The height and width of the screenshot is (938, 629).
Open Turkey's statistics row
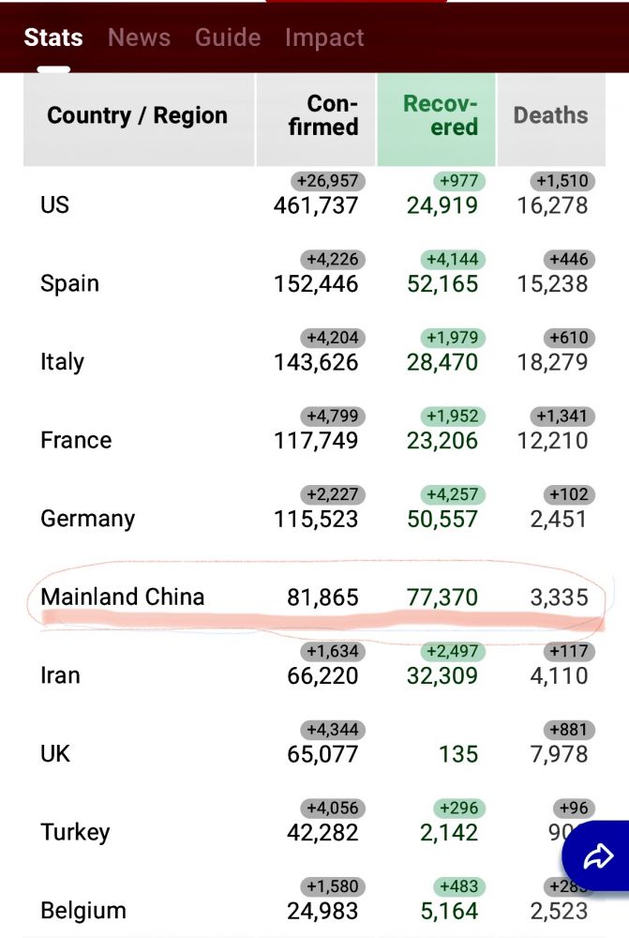[x=75, y=832]
